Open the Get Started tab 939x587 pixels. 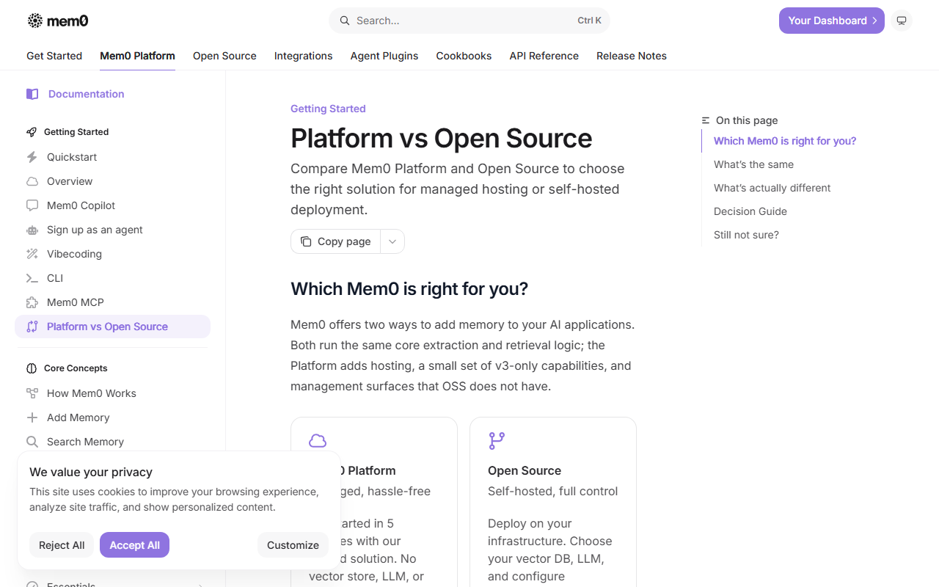click(x=54, y=56)
